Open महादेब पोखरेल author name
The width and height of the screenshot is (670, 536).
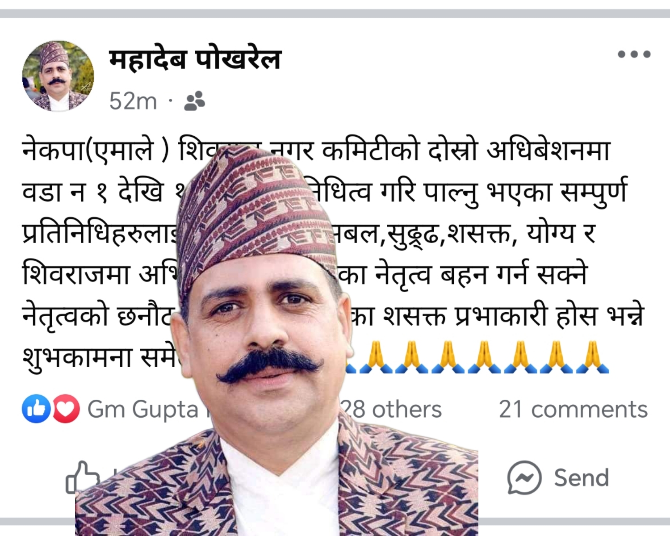click(195, 59)
